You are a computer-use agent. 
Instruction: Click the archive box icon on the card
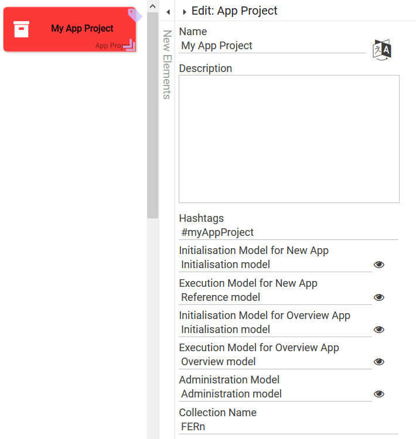click(22, 29)
